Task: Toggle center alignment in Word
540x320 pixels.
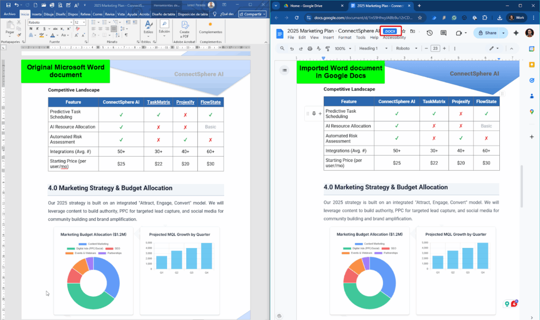Action: tap(100, 28)
